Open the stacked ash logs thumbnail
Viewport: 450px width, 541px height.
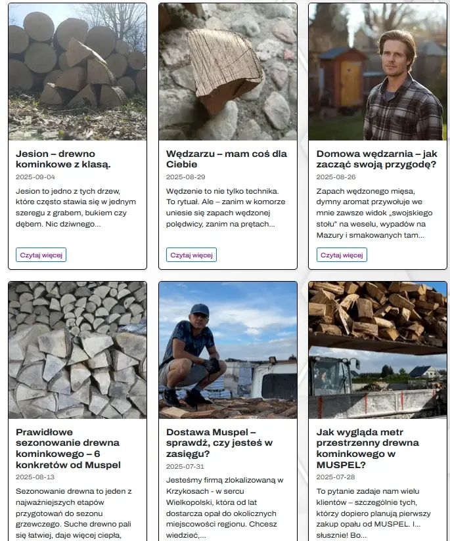[78, 72]
